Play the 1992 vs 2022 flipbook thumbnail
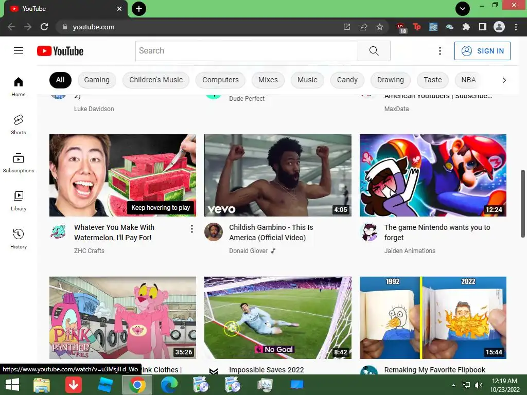The image size is (527, 395). click(433, 318)
